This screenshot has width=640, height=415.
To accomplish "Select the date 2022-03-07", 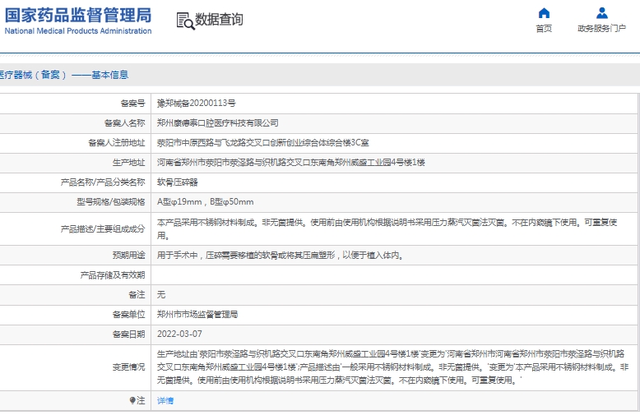I will point(179,334).
